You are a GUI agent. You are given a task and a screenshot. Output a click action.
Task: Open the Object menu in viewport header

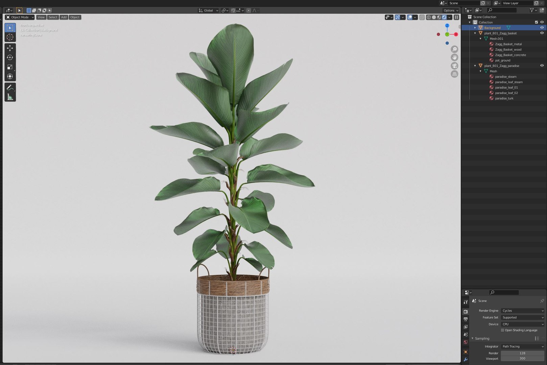[x=75, y=17]
